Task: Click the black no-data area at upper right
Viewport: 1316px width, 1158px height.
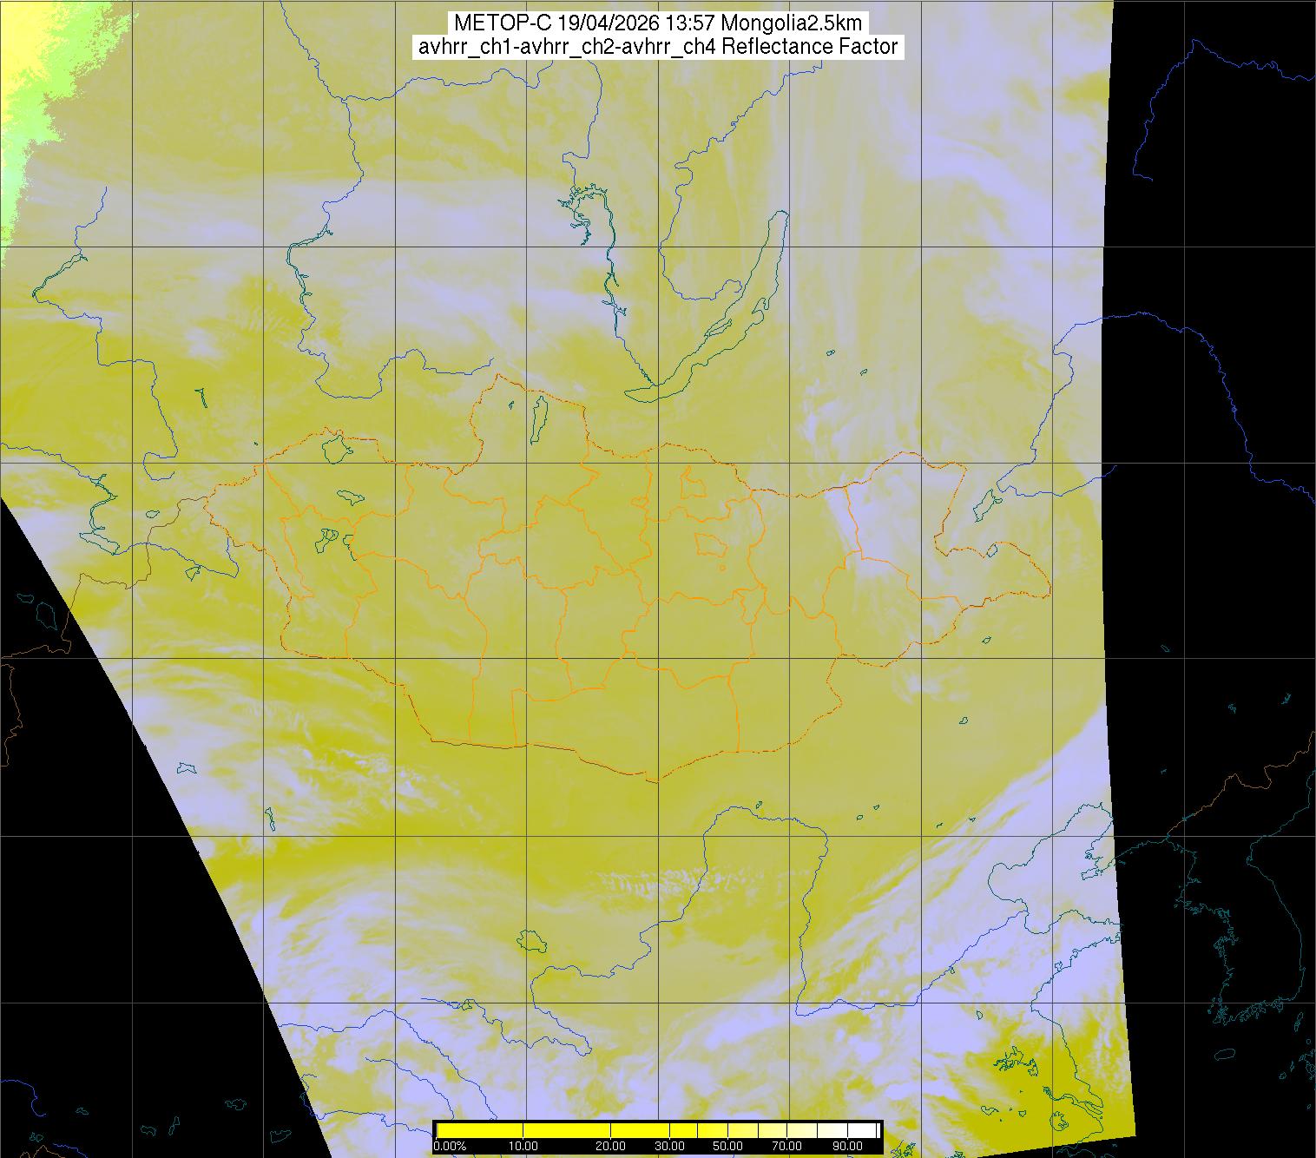Action: [1215, 217]
